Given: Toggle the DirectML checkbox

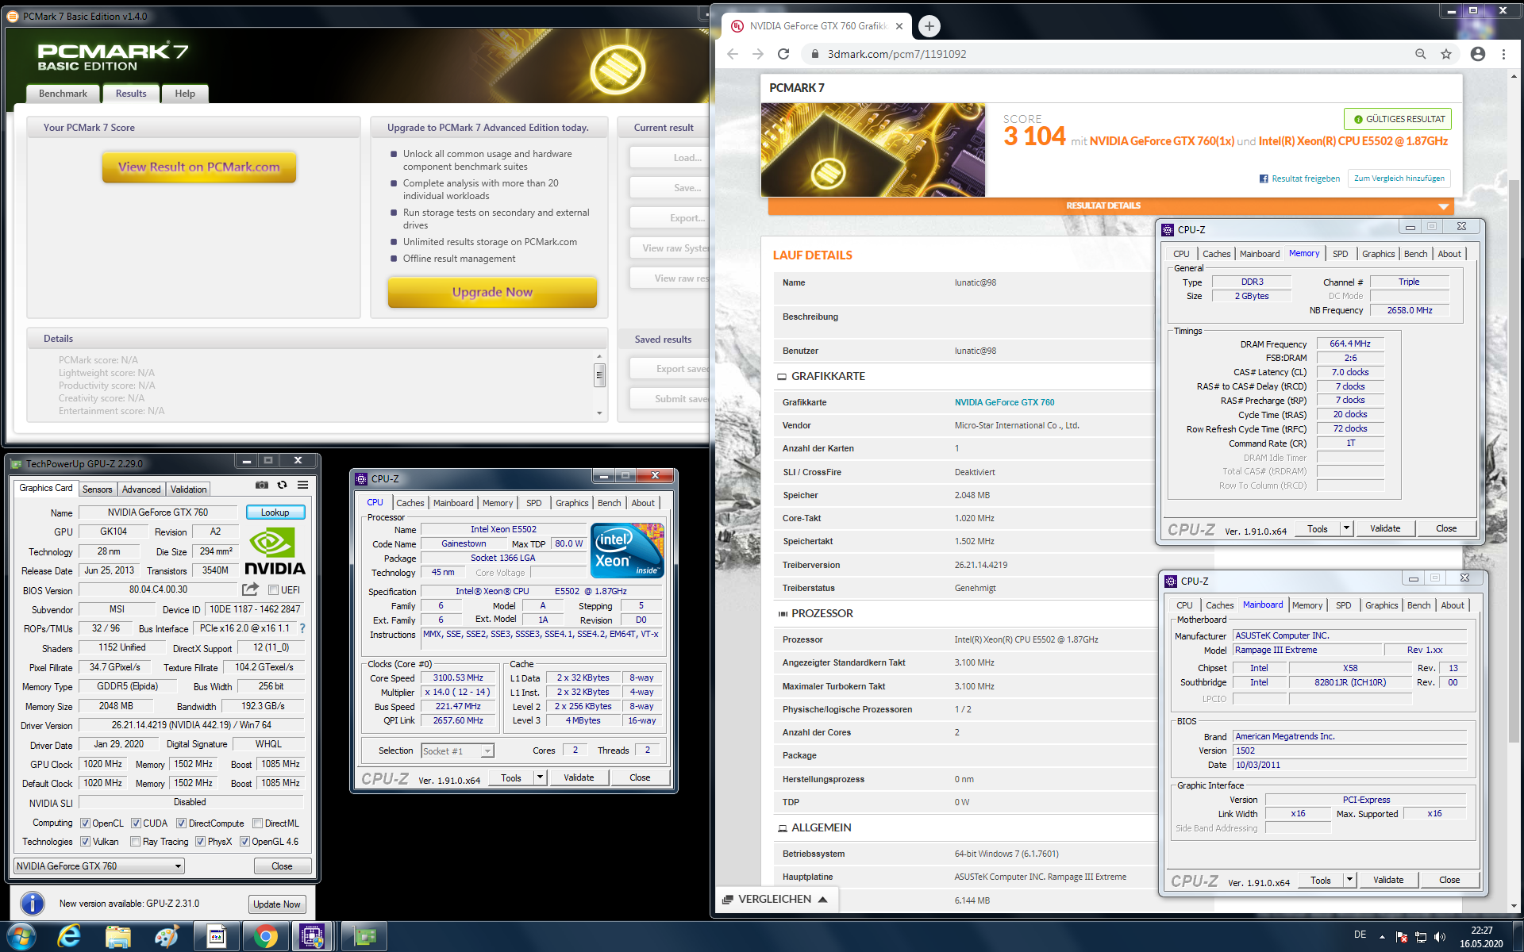Looking at the screenshot, I should (257, 823).
